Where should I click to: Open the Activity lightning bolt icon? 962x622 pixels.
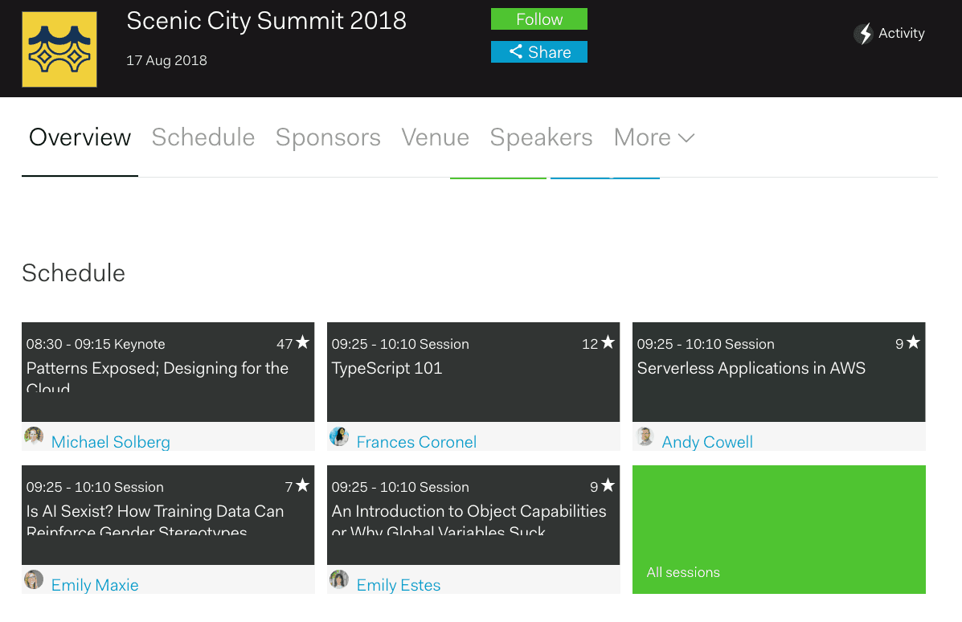[x=863, y=34]
